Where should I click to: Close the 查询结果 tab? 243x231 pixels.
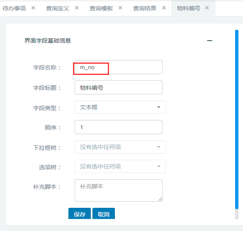pos(164,8)
